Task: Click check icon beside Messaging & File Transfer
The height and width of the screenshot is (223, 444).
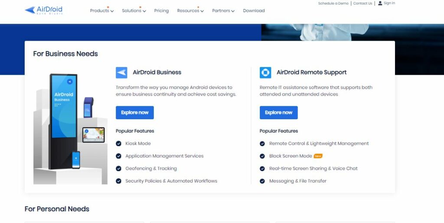Action: click(x=262, y=181)
